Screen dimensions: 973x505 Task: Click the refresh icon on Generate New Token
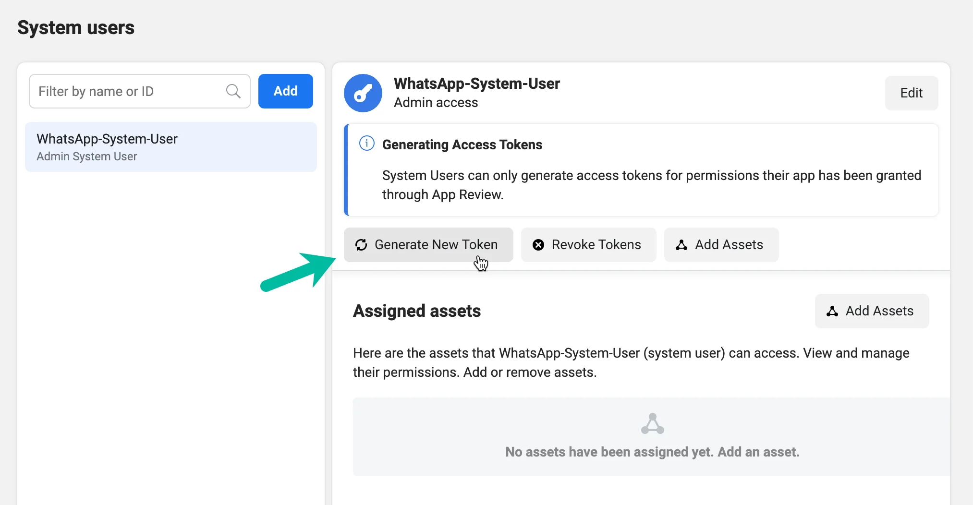(361, 245)
